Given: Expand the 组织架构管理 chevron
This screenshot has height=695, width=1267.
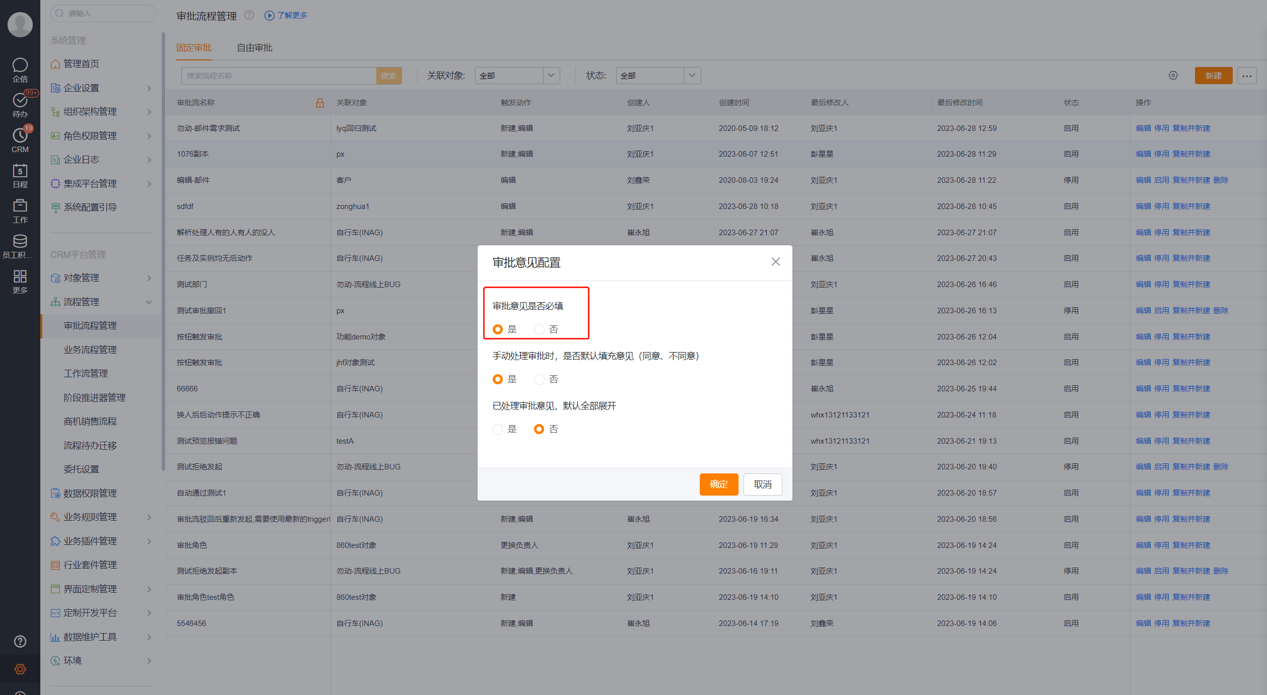Looking at the screenshot, I should 149,112.
